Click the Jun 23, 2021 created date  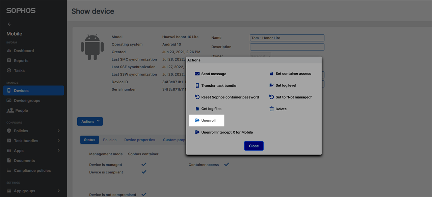181,52
